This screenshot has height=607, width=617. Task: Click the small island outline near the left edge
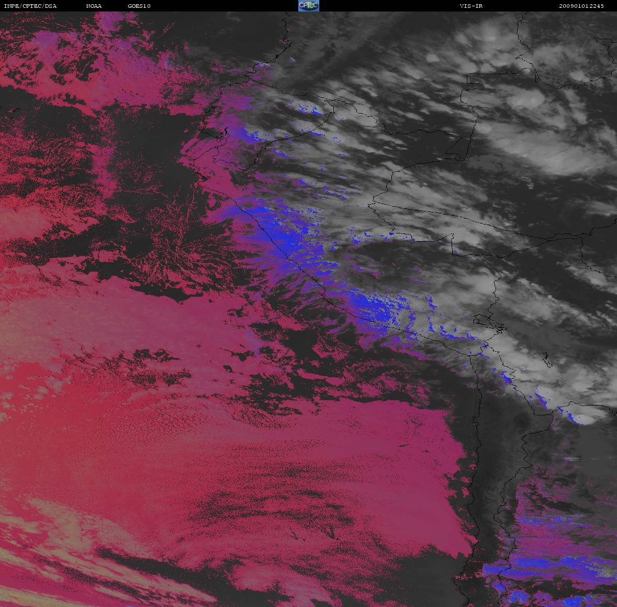[14, 110]
